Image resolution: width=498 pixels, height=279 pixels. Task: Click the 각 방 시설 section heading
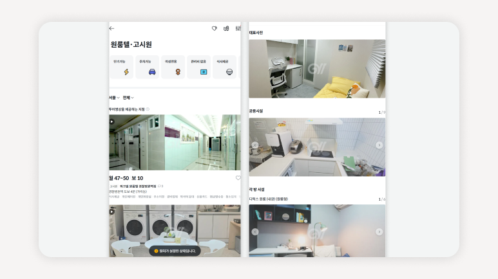click(x=256, y=189)
